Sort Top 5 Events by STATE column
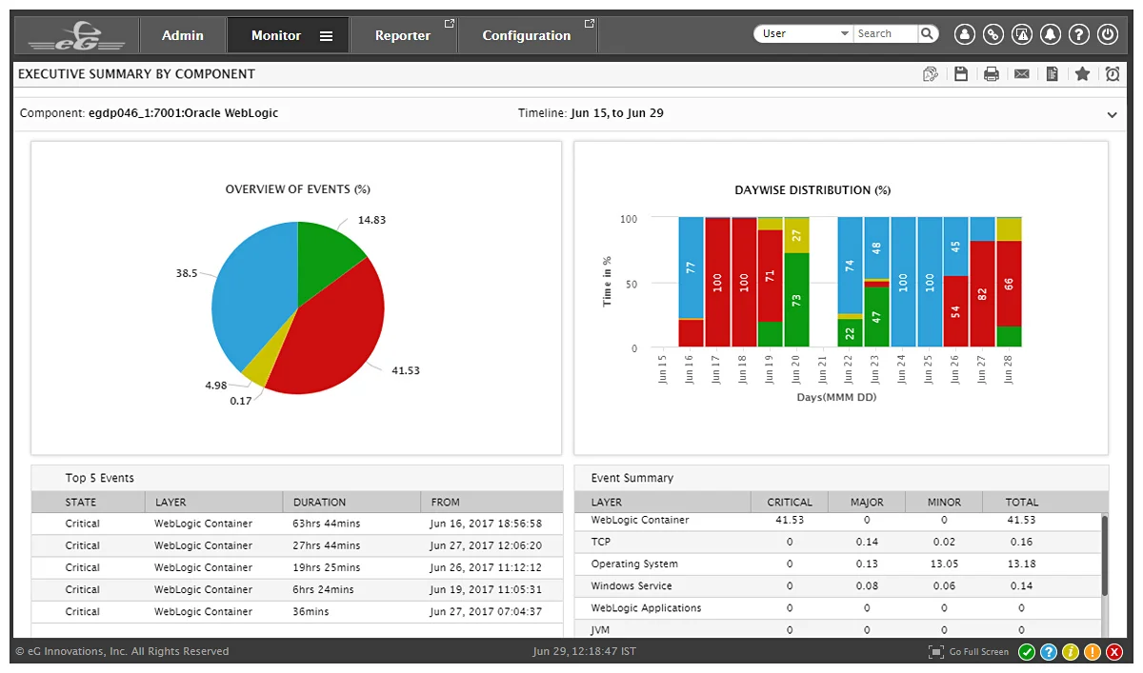This screenshot has width=1143, height=673. (x=88, y=502)
